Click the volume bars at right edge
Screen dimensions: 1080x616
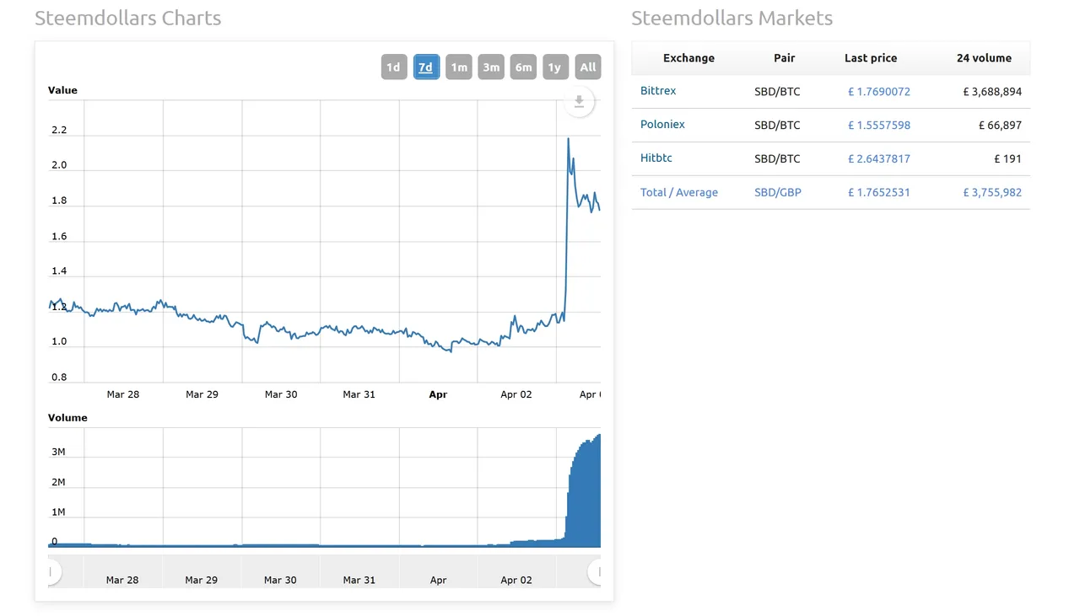(584, 493)
